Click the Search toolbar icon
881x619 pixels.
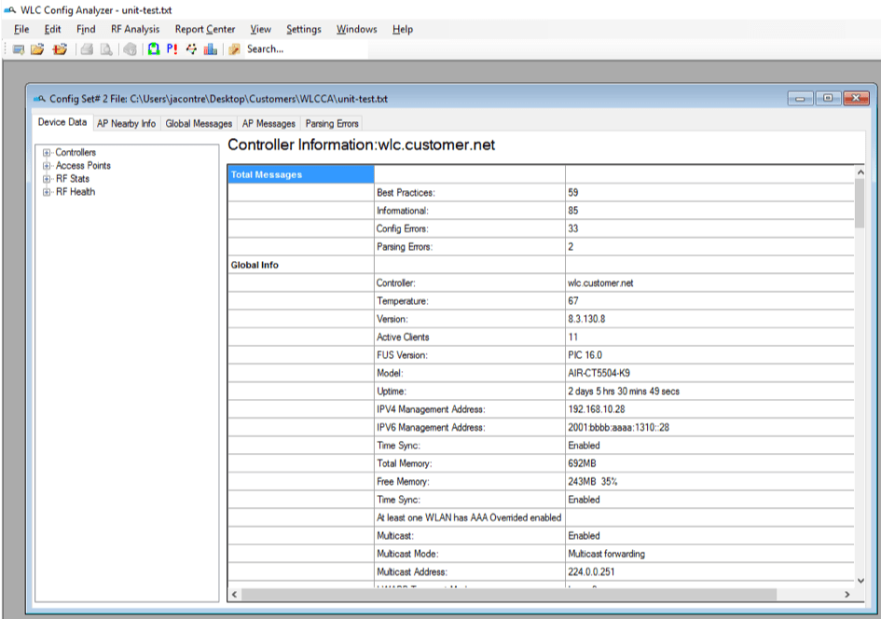click(233, 48)
